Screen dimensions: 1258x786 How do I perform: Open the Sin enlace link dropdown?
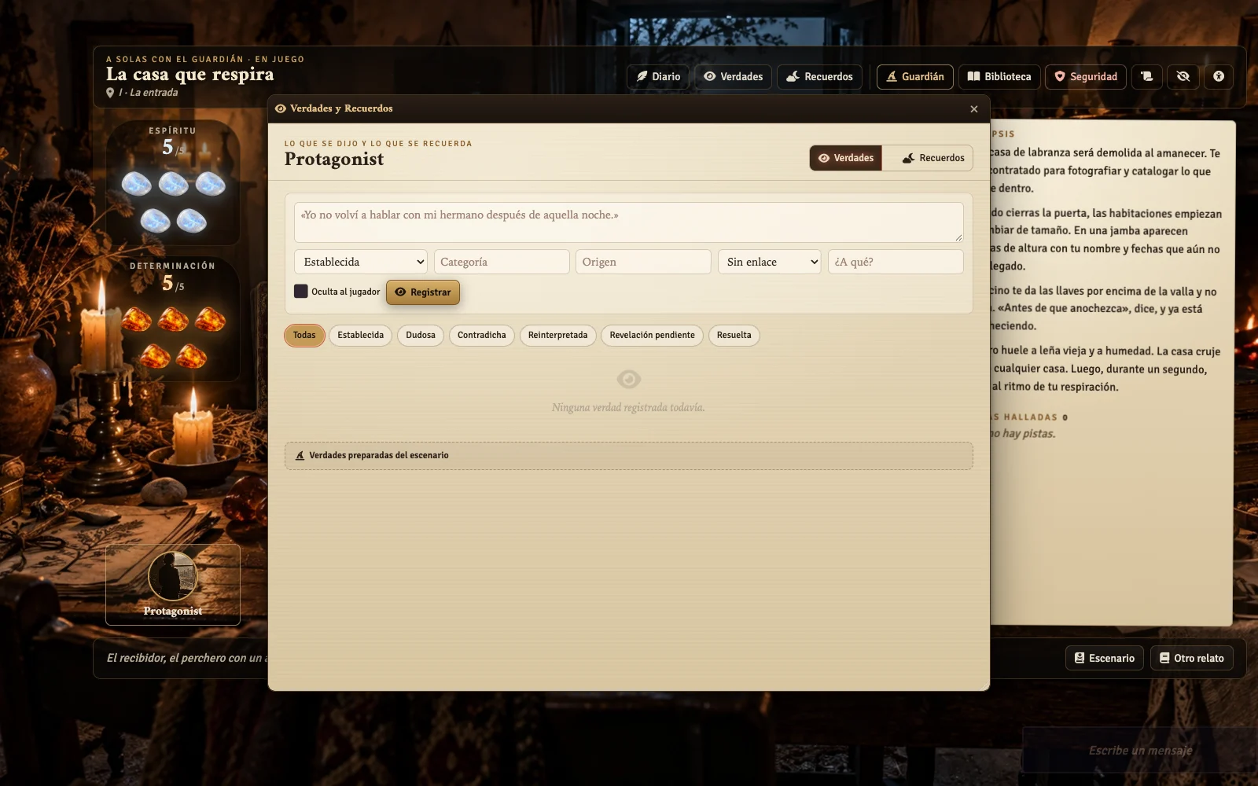770,262
